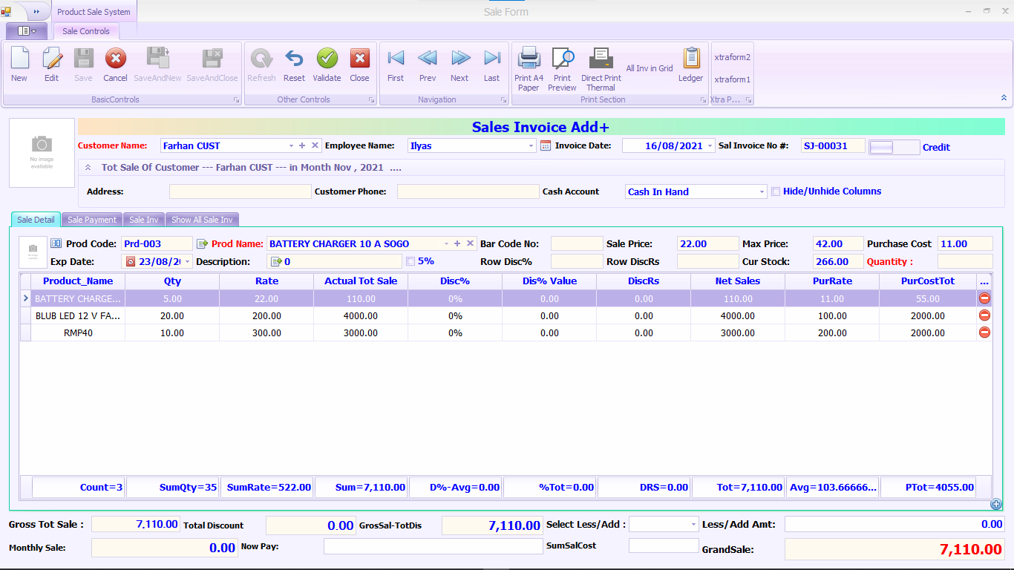The height and width of the screenshot is (570, 1014).
Task: Open the Cash Account dropdown
Action: click(762, 191)
